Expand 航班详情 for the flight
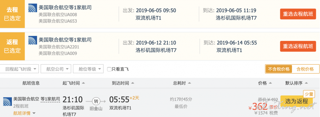 point(24,113)
